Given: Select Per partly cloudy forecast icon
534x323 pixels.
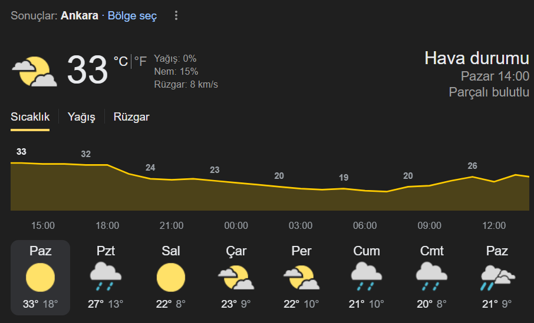Looking at the screenshot, I should (x=301, y=278).
